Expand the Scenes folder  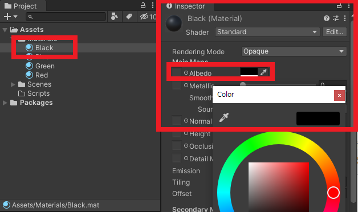tap(13, 84)
